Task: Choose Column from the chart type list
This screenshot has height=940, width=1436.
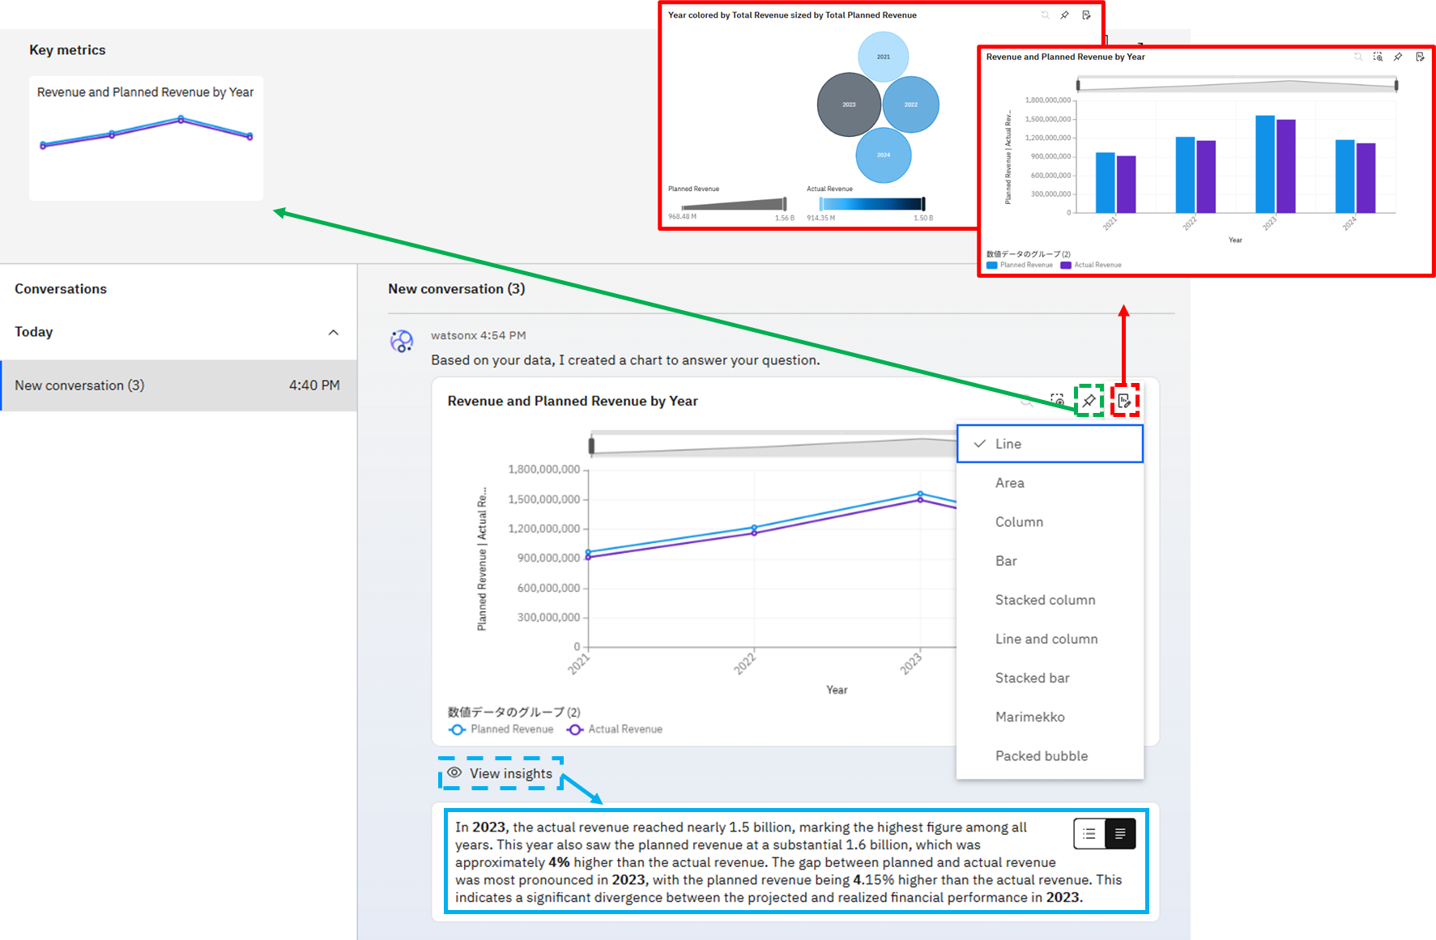Action: 1050,522
